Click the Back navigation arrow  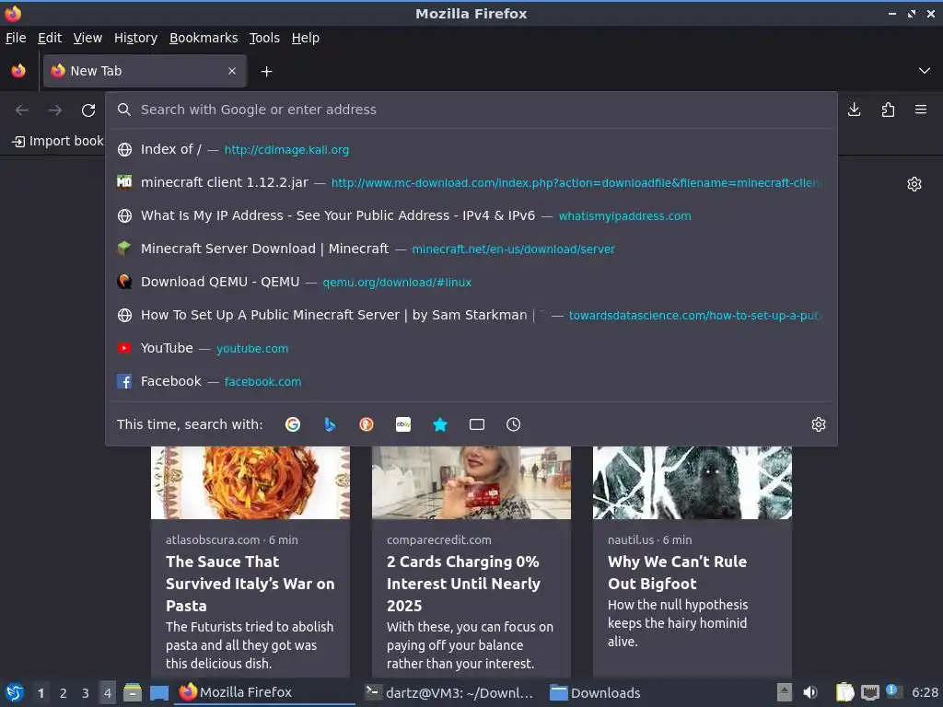(x=22, y=110)
